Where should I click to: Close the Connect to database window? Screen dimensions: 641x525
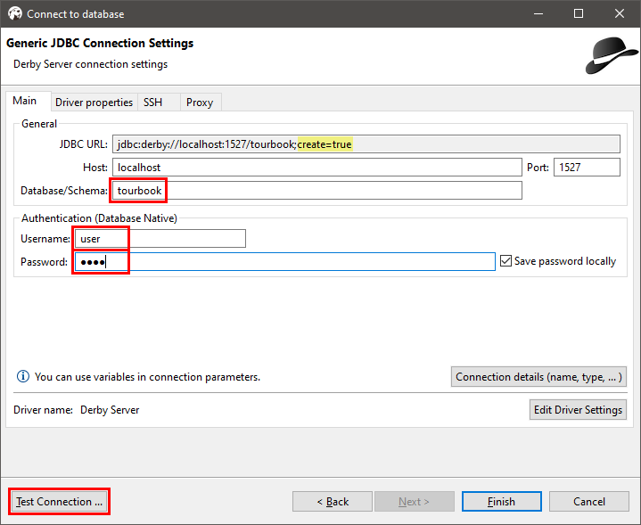(620, 13)
